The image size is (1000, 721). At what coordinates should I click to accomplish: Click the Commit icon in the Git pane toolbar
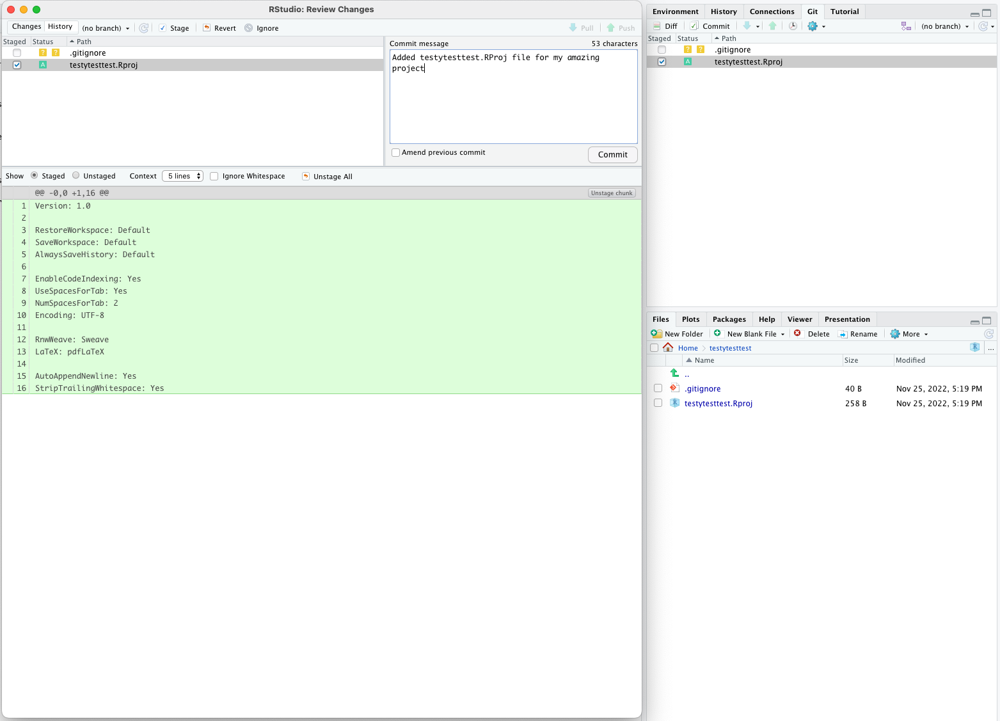(x=710, y=26)
